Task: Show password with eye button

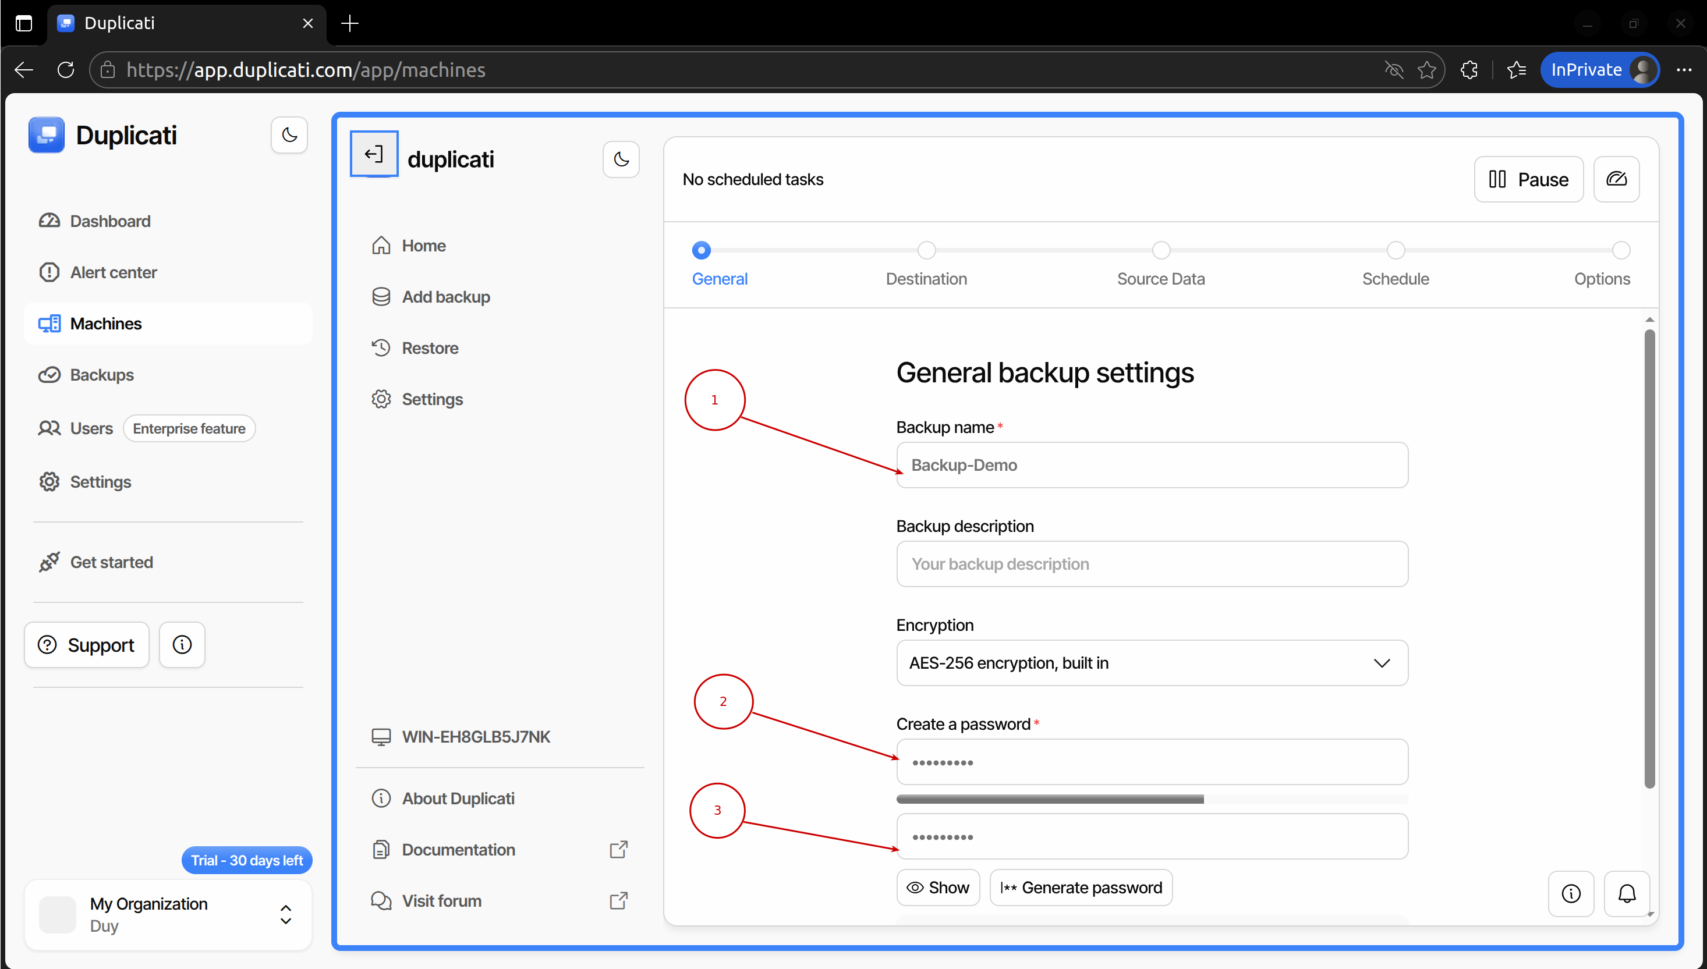Action: coord(937,887)
